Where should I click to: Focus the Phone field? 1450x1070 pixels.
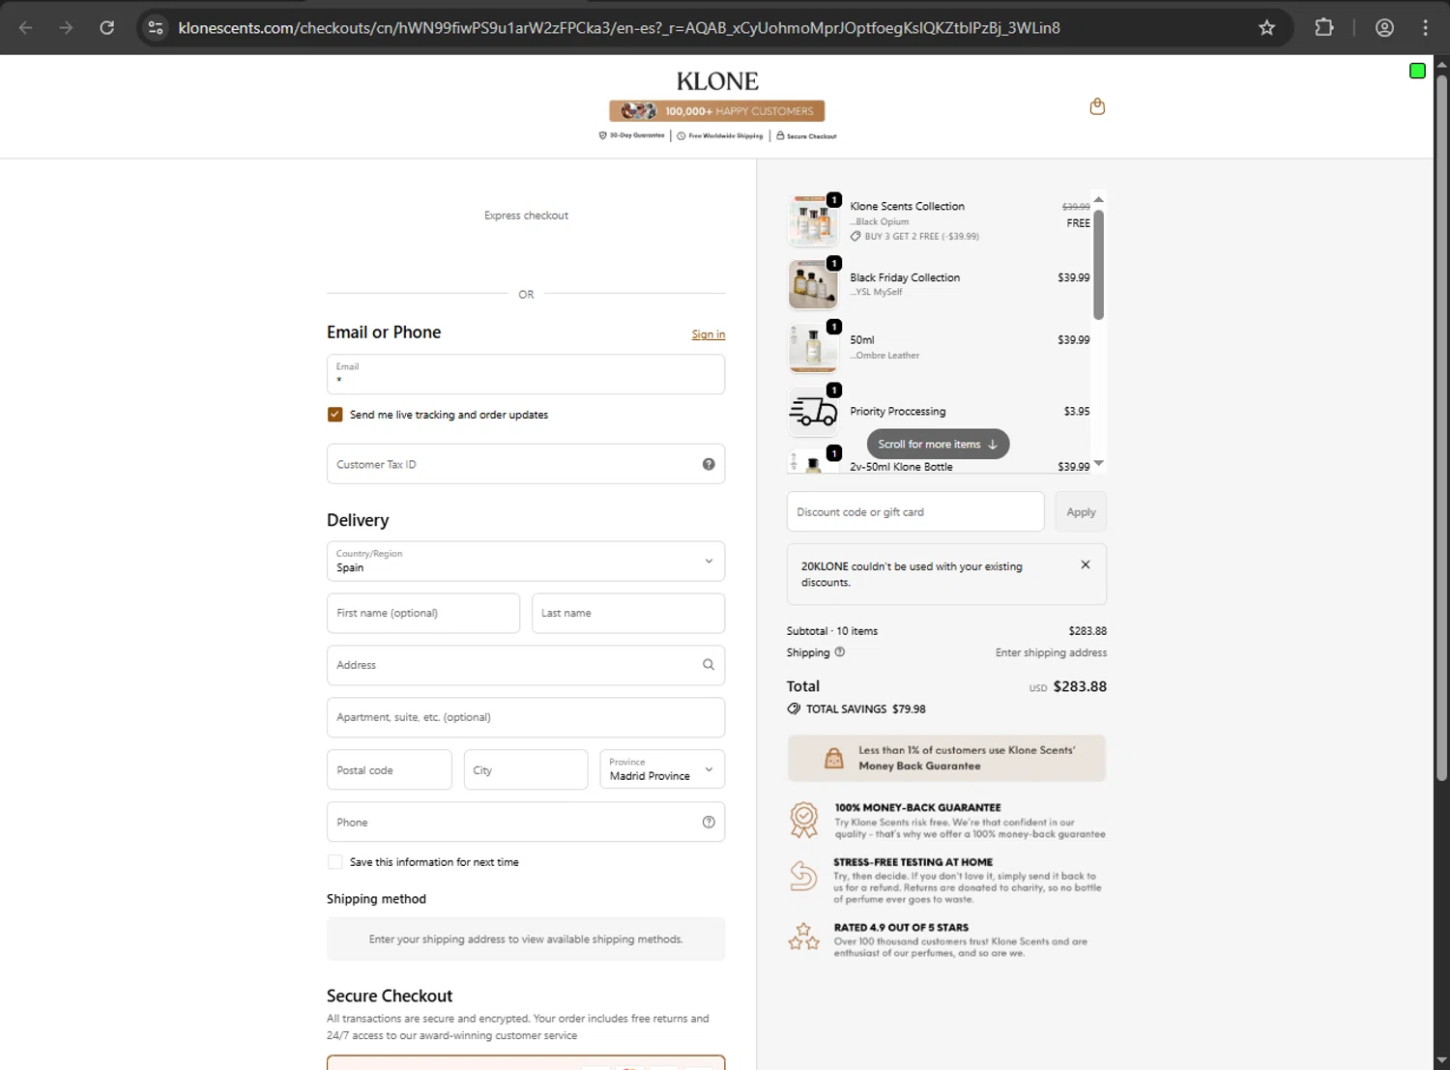(x=526, y=823)
